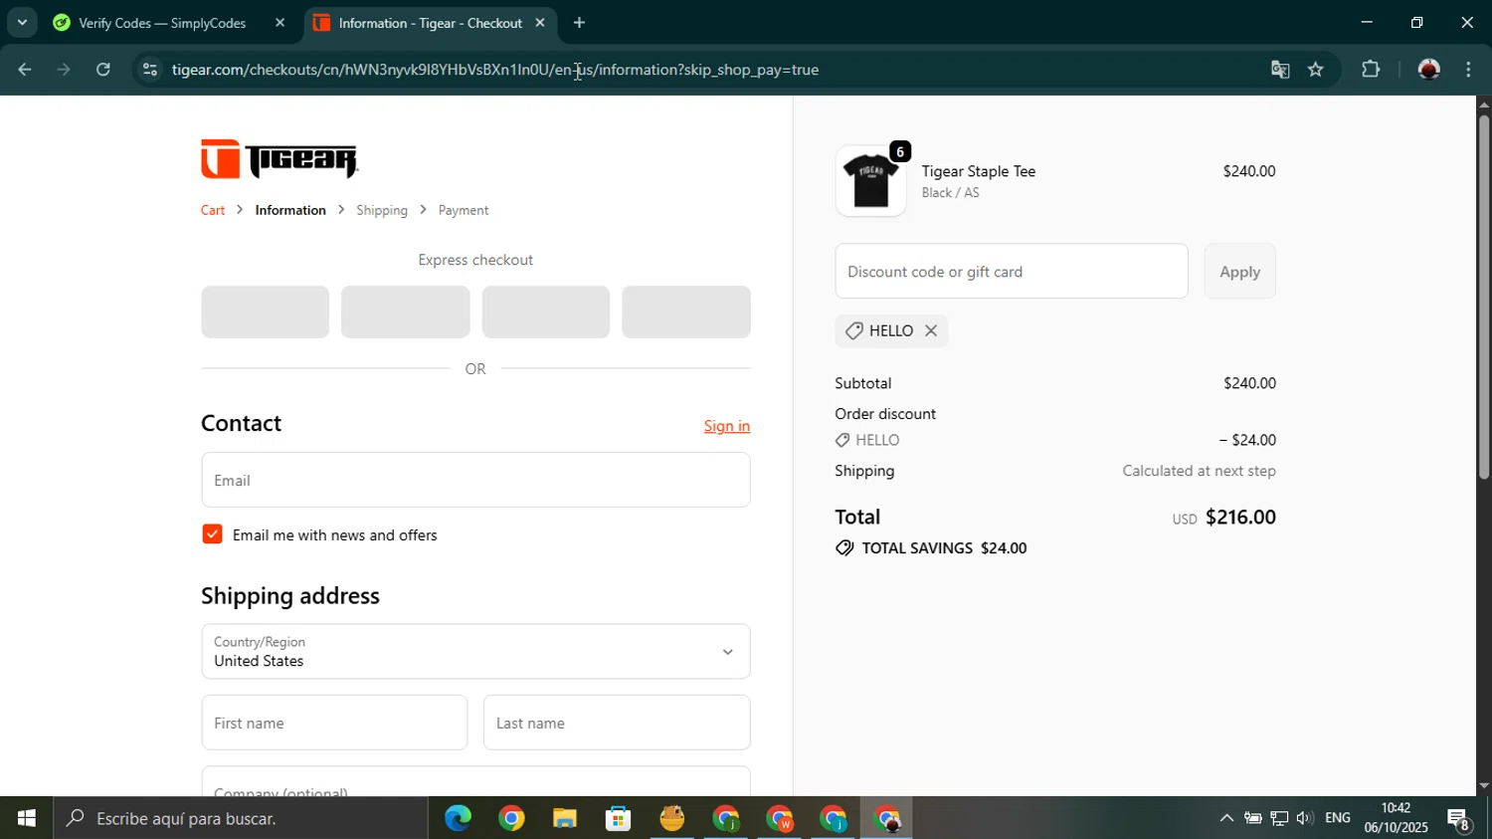Click the battery tray icon
Screen dimensions: 1492x839
click(1253, 818)
